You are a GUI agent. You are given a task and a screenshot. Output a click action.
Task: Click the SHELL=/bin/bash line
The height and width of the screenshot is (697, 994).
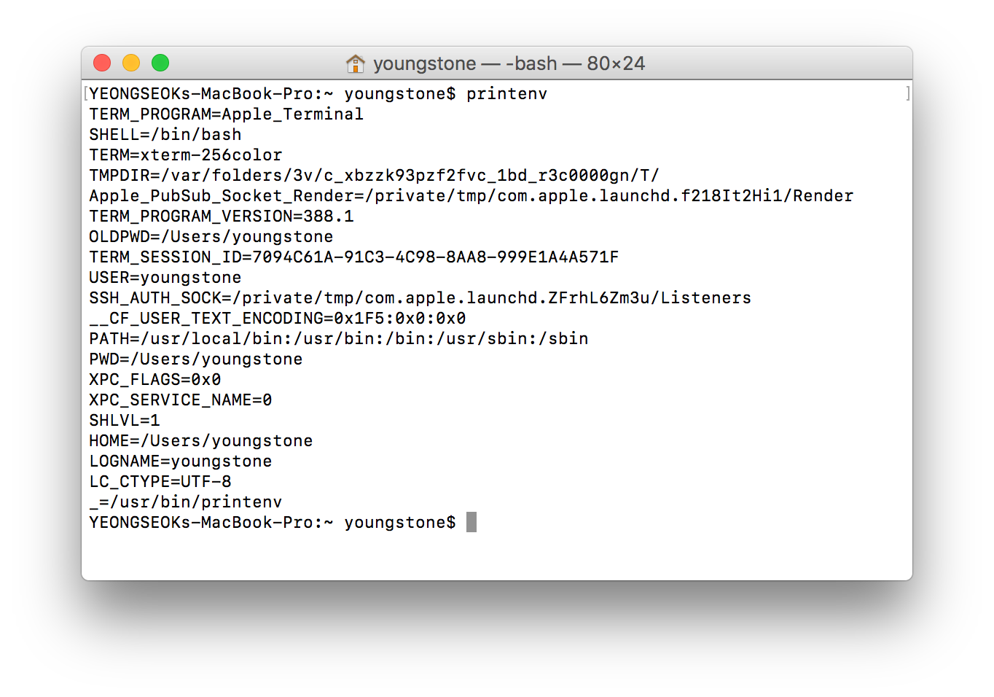(165, 134)
